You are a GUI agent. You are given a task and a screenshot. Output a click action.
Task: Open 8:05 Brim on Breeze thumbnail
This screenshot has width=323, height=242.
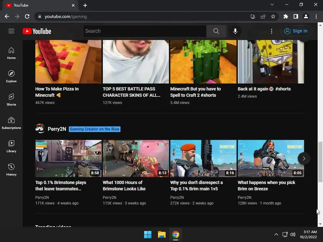[x=271, y=158]
